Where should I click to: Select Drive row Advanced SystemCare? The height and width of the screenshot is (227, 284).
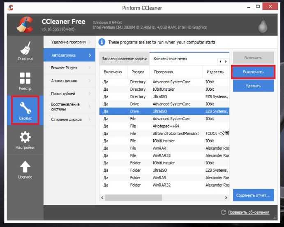(164, 104)
